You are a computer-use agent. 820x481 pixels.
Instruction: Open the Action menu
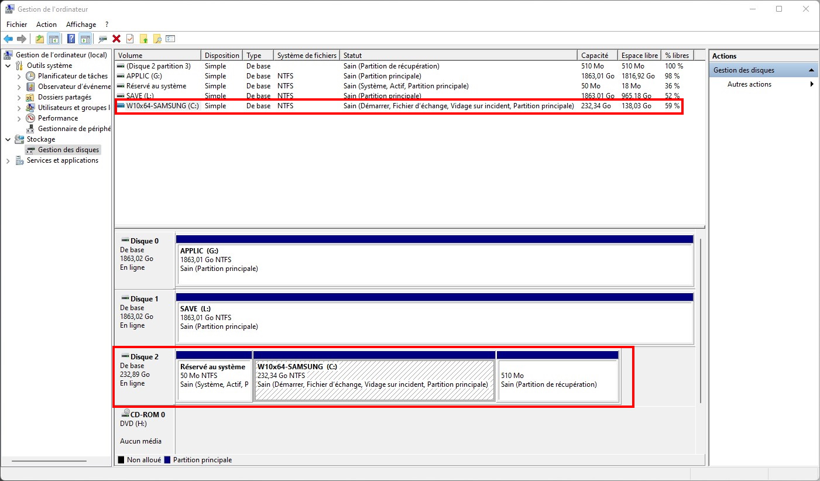coord(46,25)
